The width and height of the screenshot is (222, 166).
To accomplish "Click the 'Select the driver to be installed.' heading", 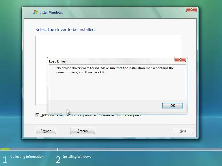I will (65, 30).
